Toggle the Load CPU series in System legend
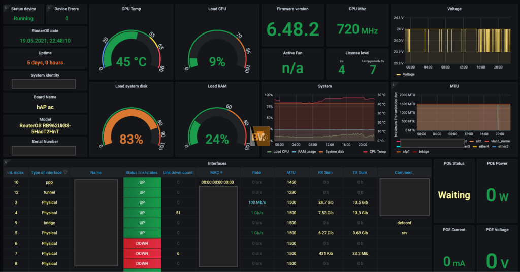 pyautogui.click(x=280, y=151)
